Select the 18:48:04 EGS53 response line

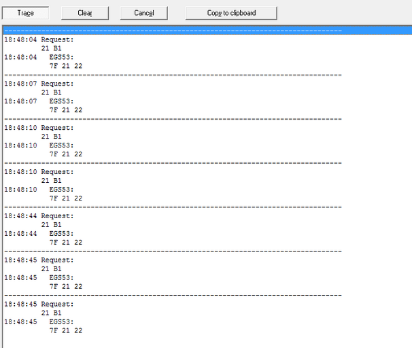point(39,57)
